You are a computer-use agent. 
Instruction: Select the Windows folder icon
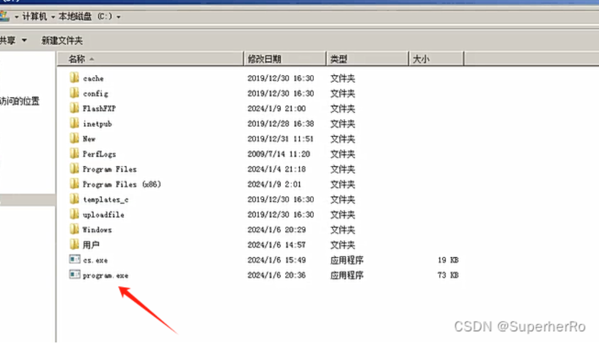click(74, 229)
